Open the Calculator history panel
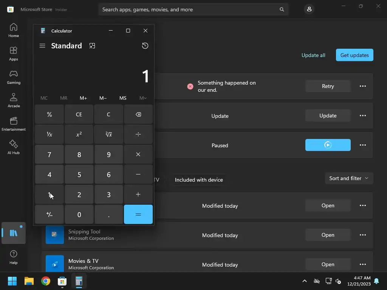 pos(145,46)
